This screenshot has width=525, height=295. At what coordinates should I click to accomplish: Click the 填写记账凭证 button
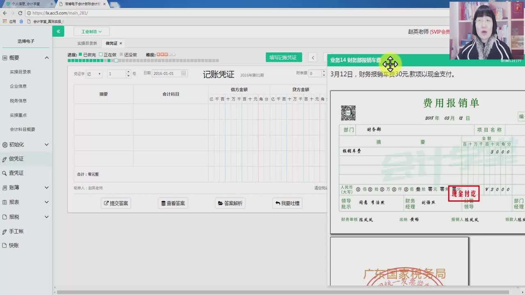point(284,57)
